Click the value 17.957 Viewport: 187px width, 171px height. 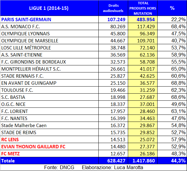pos(118,111)
